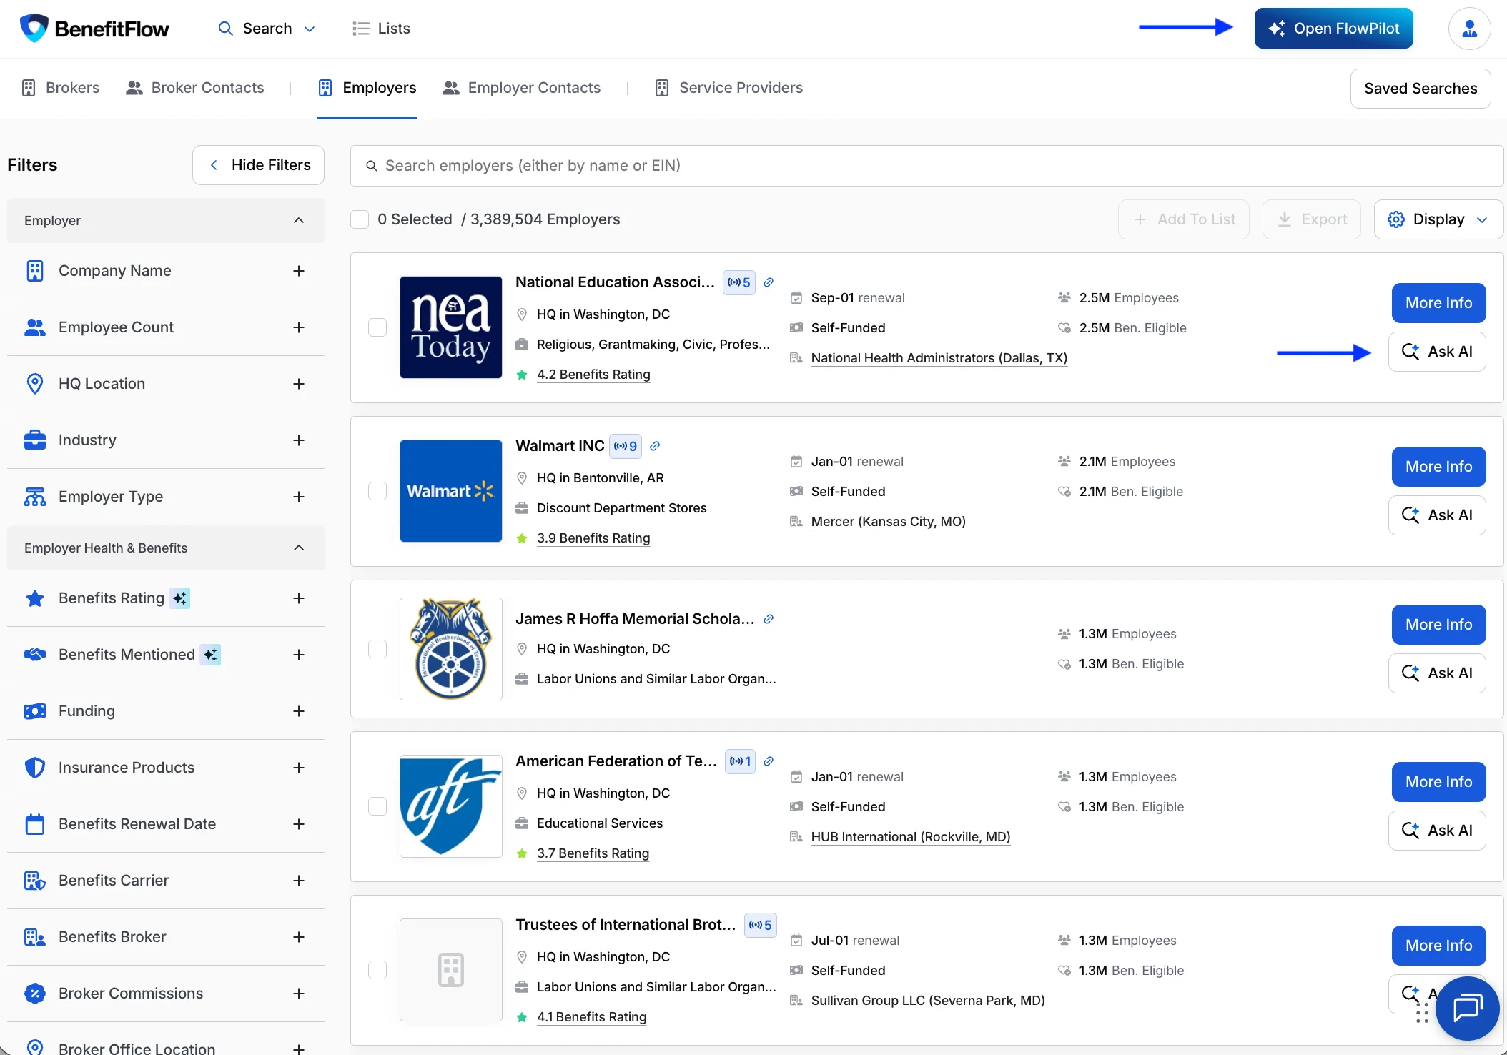Click the link icon beside Walmart INC
This screenshot has width=1507, height=1055.
click(x=655, y=446)
